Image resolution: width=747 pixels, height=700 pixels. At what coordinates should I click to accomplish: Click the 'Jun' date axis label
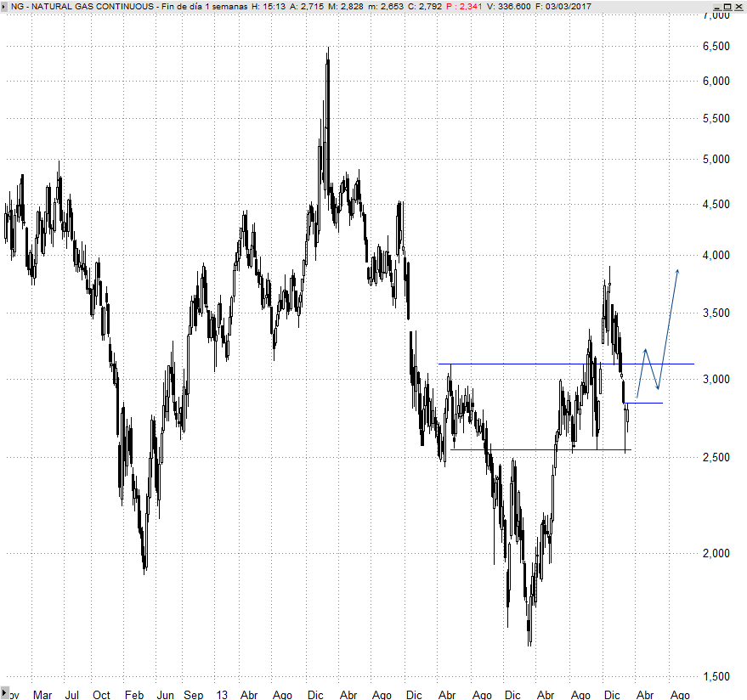tap(166, 695)
